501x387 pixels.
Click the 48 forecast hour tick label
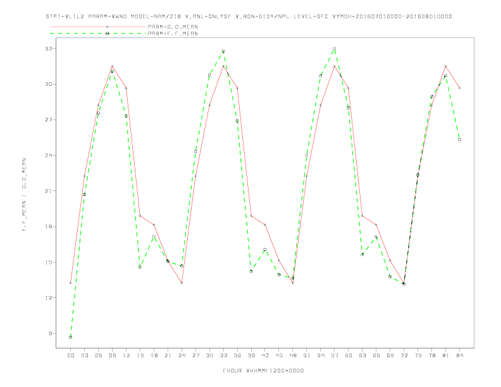tap(293, 355)
